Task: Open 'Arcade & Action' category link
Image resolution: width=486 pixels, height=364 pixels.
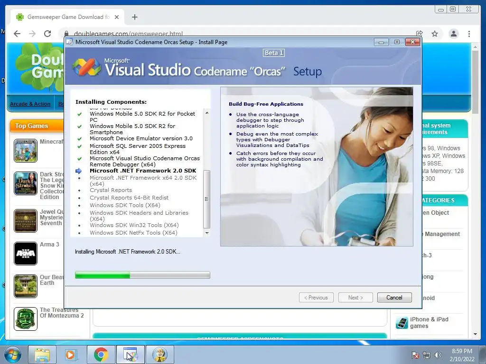Action: coord(30,104)
